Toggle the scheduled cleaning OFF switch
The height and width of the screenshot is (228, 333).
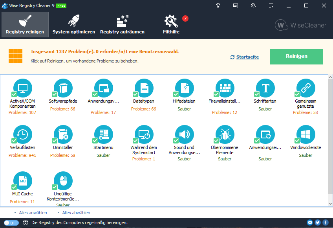click(x=11, y=222)
